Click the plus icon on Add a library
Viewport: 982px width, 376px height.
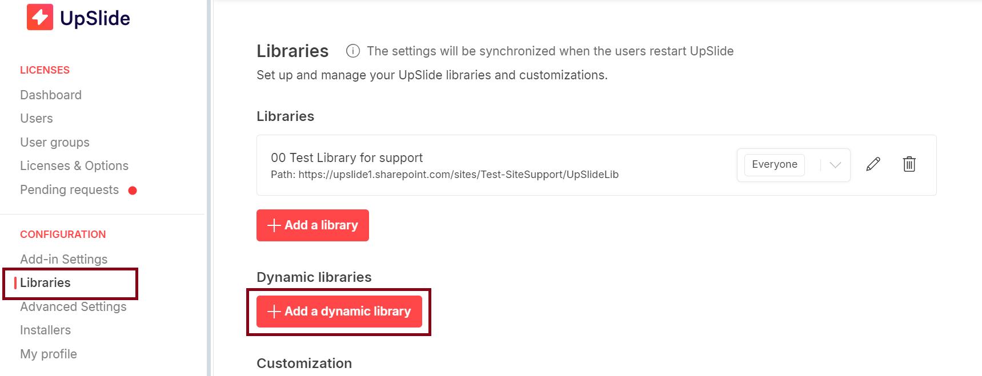(274, 225)
